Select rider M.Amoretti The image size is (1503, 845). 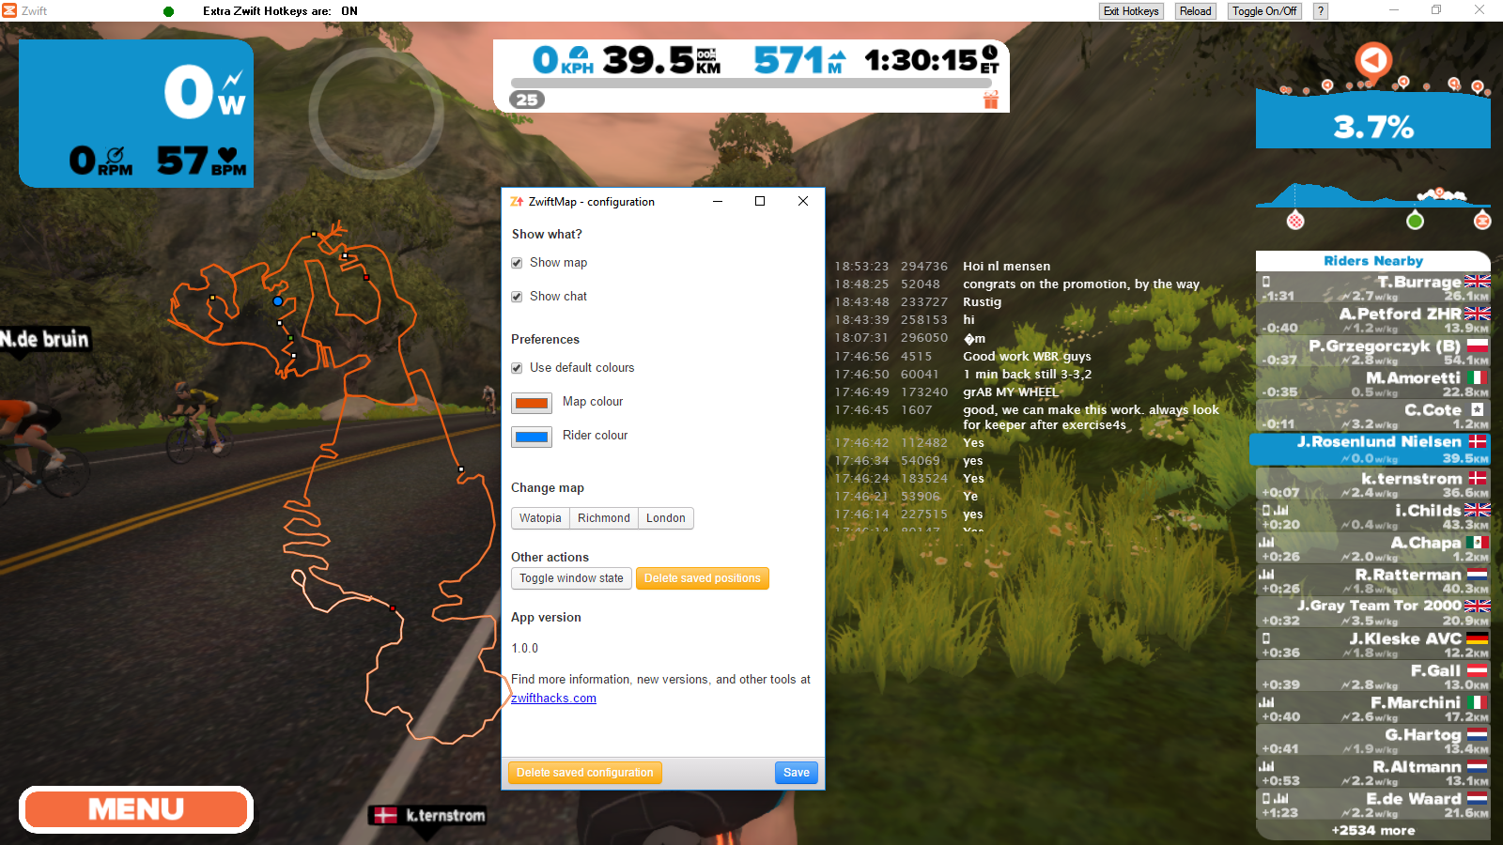(x=1373, y=384)
